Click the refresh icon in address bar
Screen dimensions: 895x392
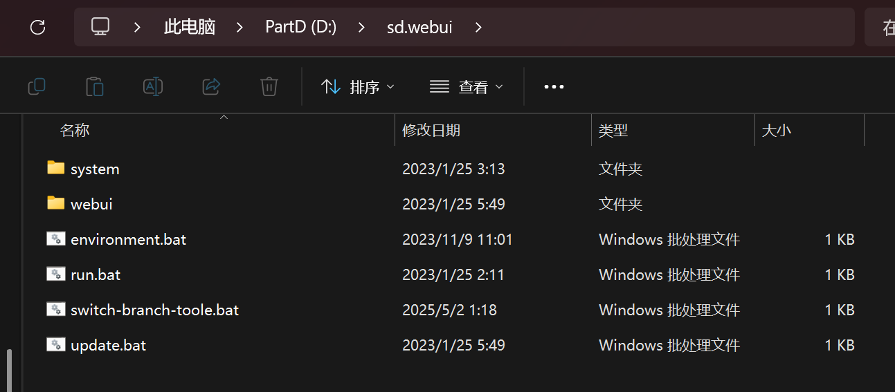point(38,27)
